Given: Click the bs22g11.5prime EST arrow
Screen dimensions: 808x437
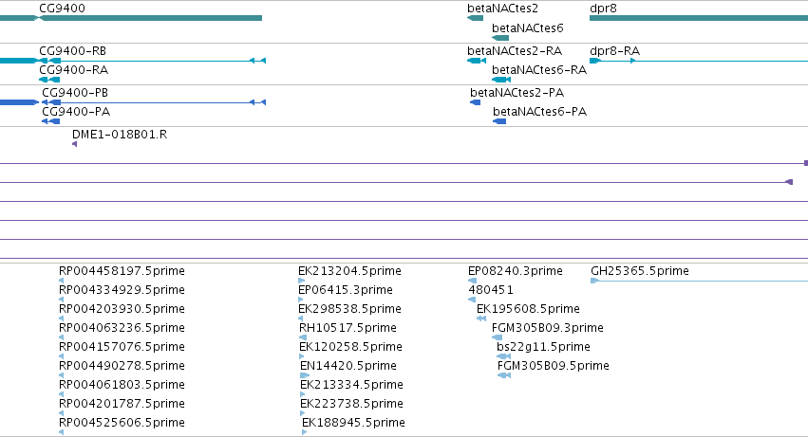Looking at the screenshot, I should (x=504, y=356).
